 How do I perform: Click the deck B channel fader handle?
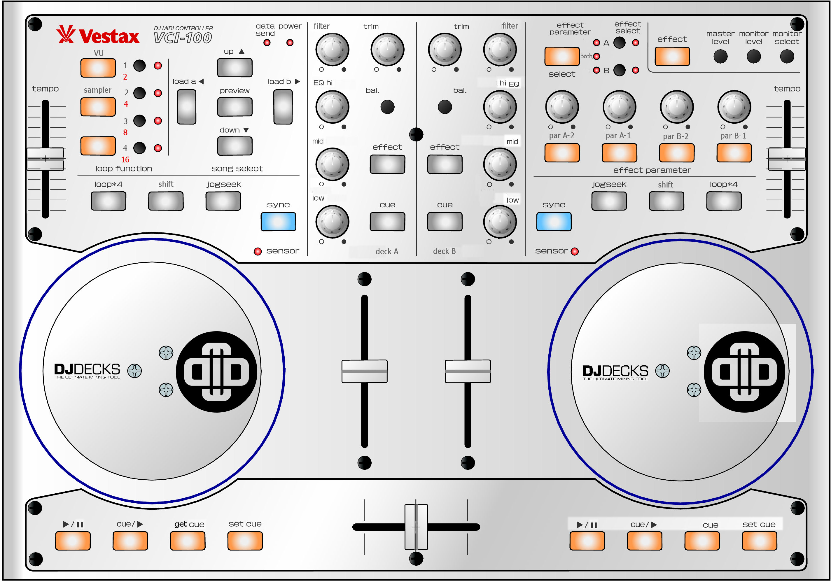(468, 371)
